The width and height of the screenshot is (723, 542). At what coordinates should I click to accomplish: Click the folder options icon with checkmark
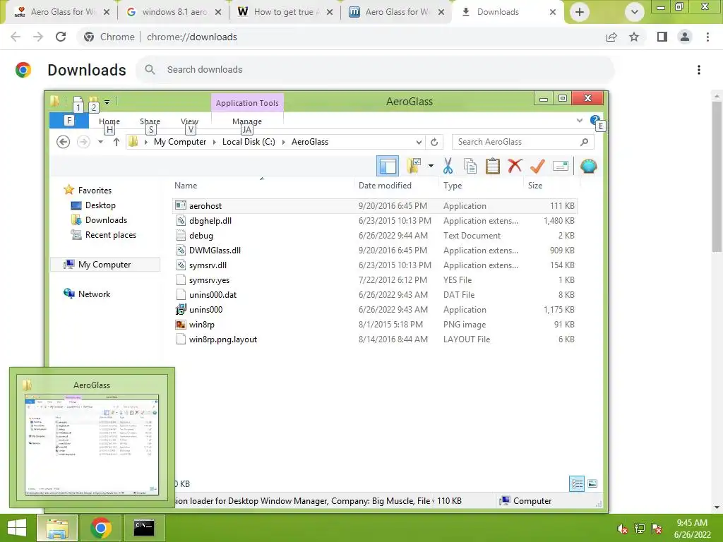coord(414,165)
